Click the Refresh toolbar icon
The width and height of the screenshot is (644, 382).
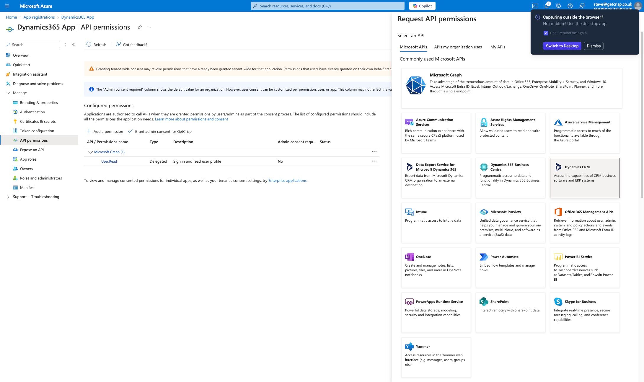(89, 44)
